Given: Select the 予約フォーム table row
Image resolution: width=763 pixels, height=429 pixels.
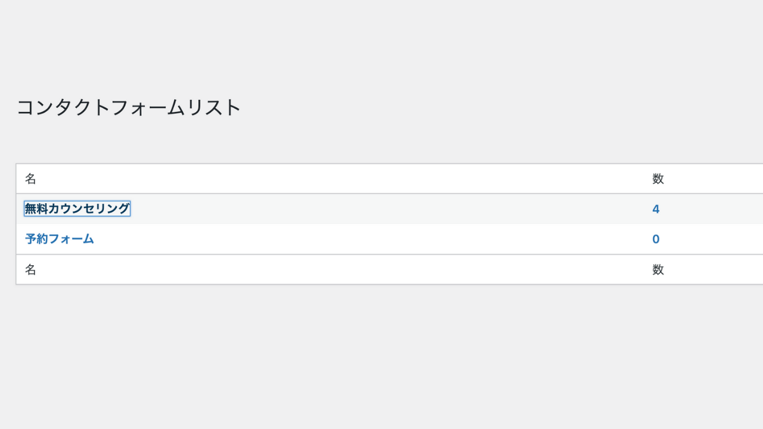Looking at the screenshot, I should (x=389, y=239).
